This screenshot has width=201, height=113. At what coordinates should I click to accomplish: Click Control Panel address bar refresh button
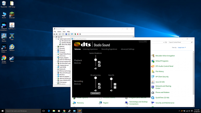click(166, 42)
